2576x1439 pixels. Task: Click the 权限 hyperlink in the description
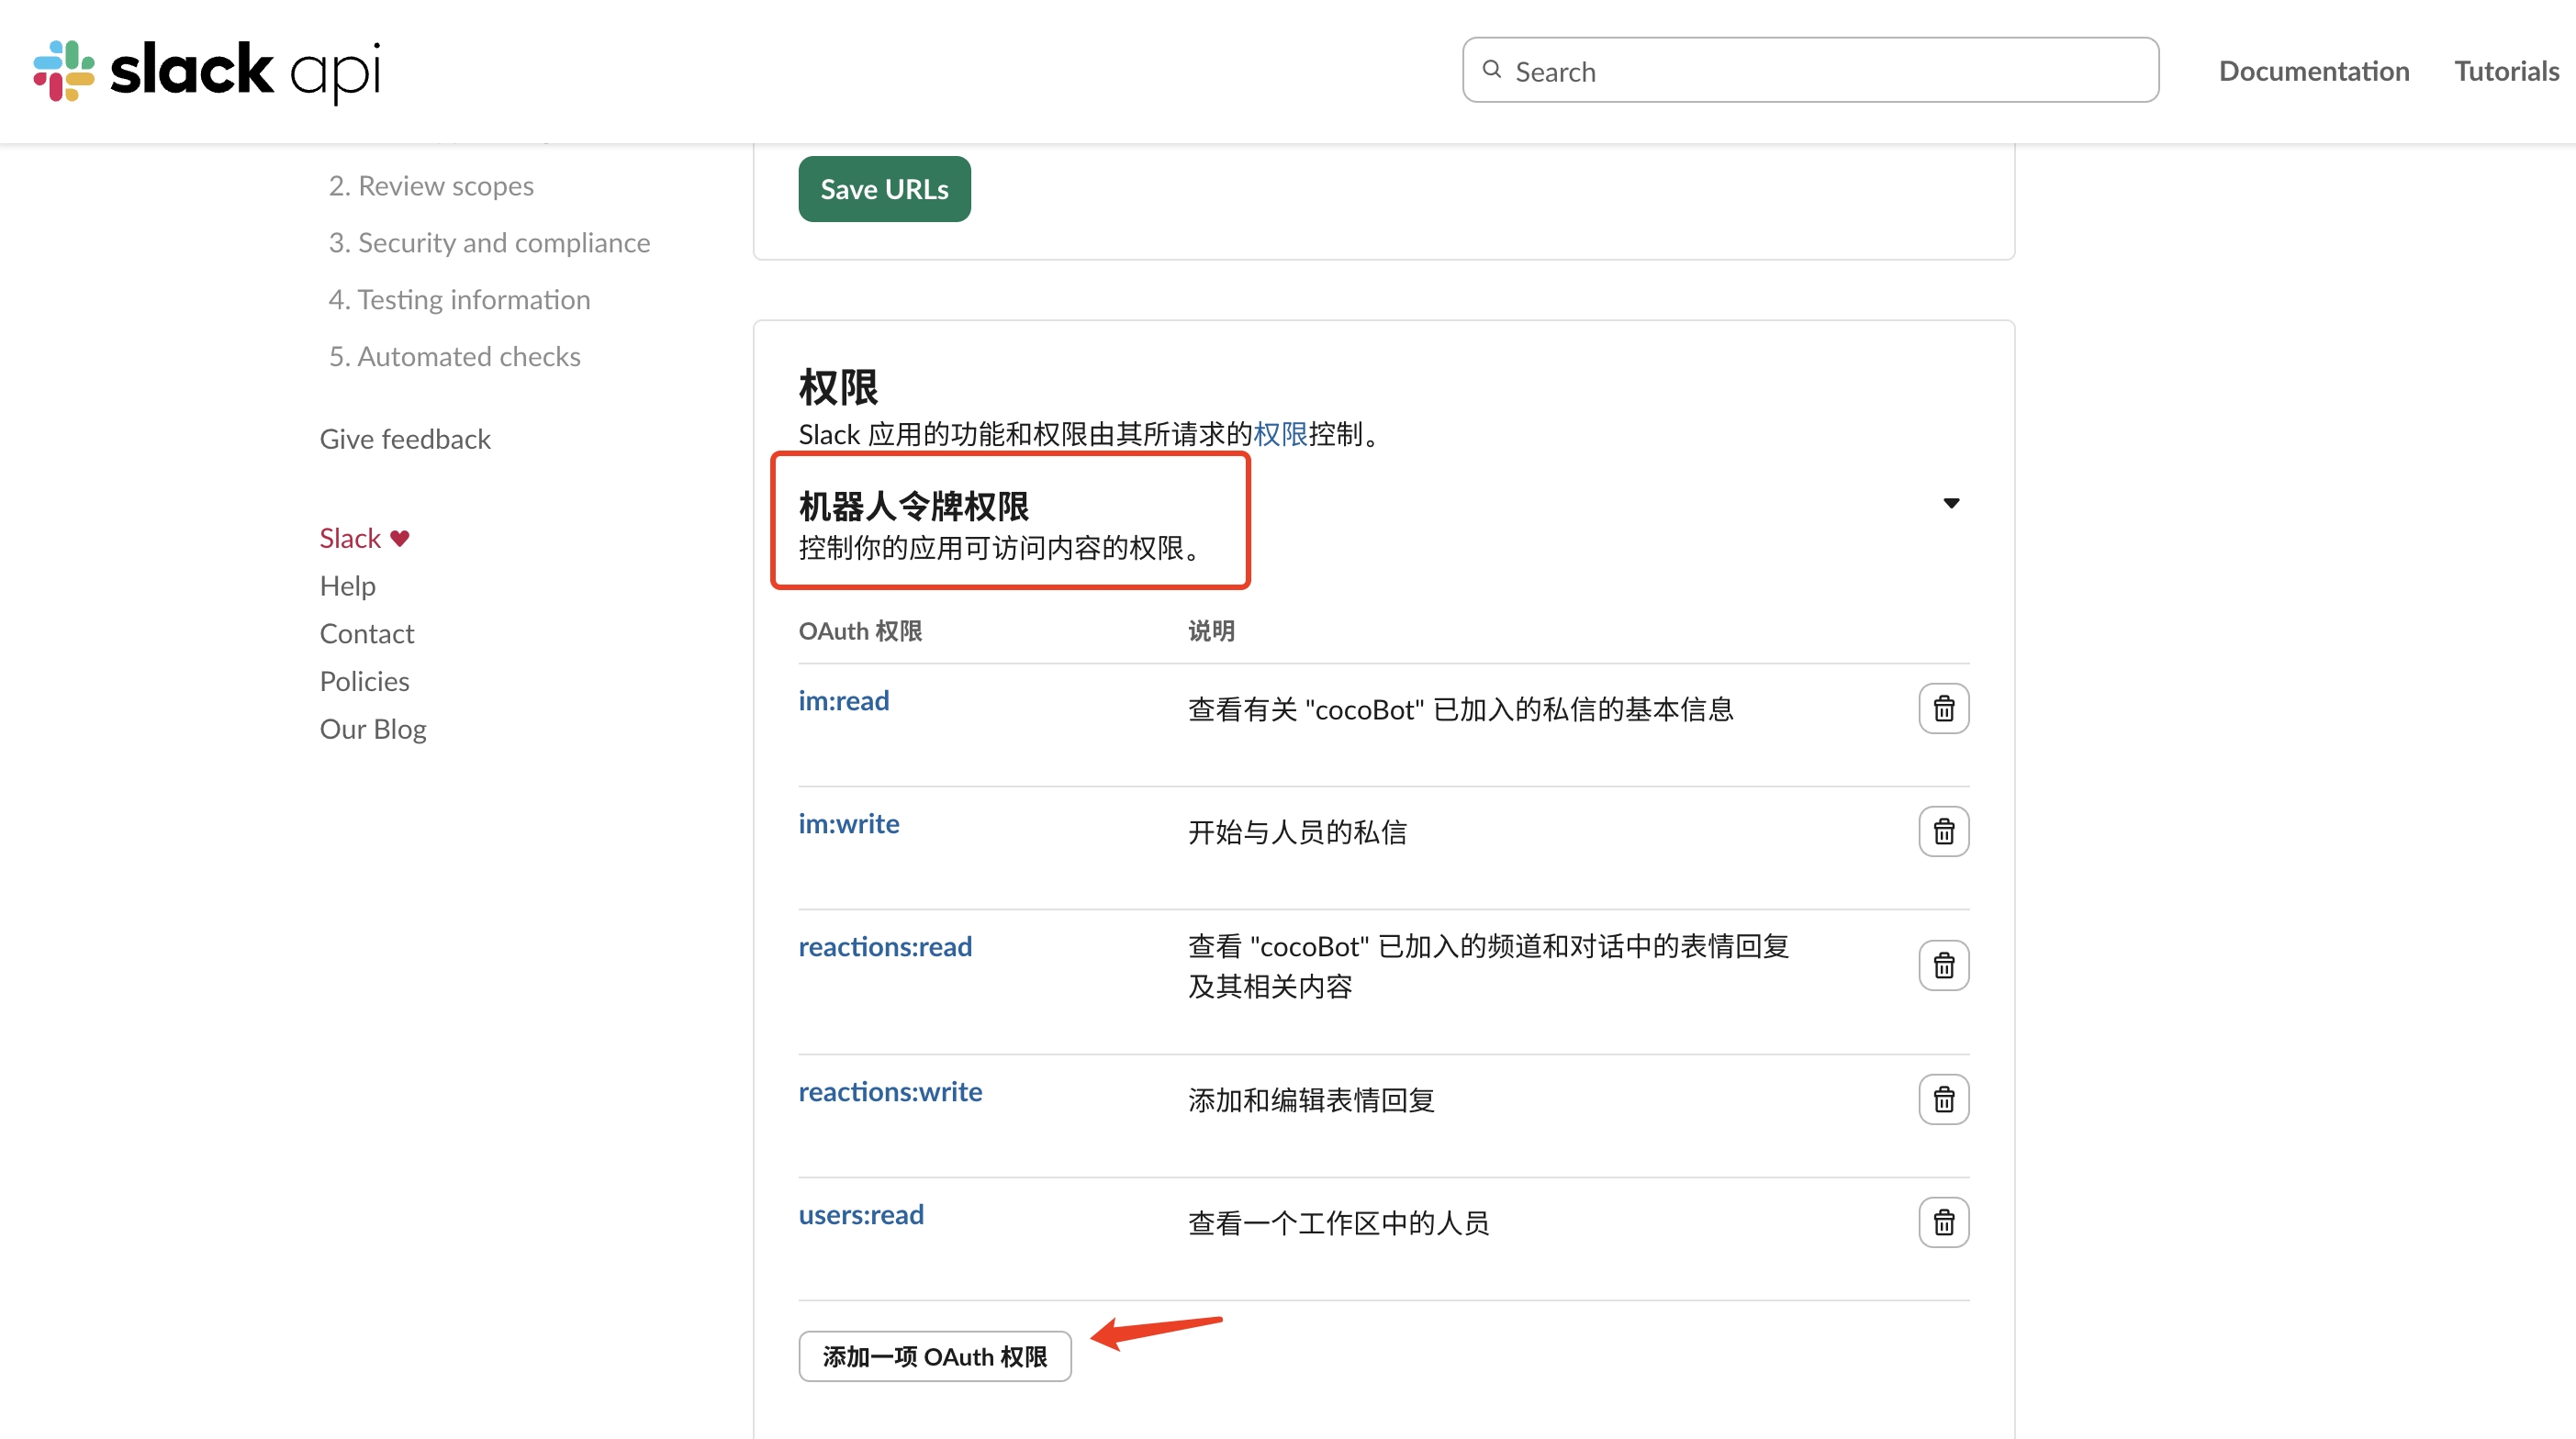pyautogui.click(x=1280, y=434)
